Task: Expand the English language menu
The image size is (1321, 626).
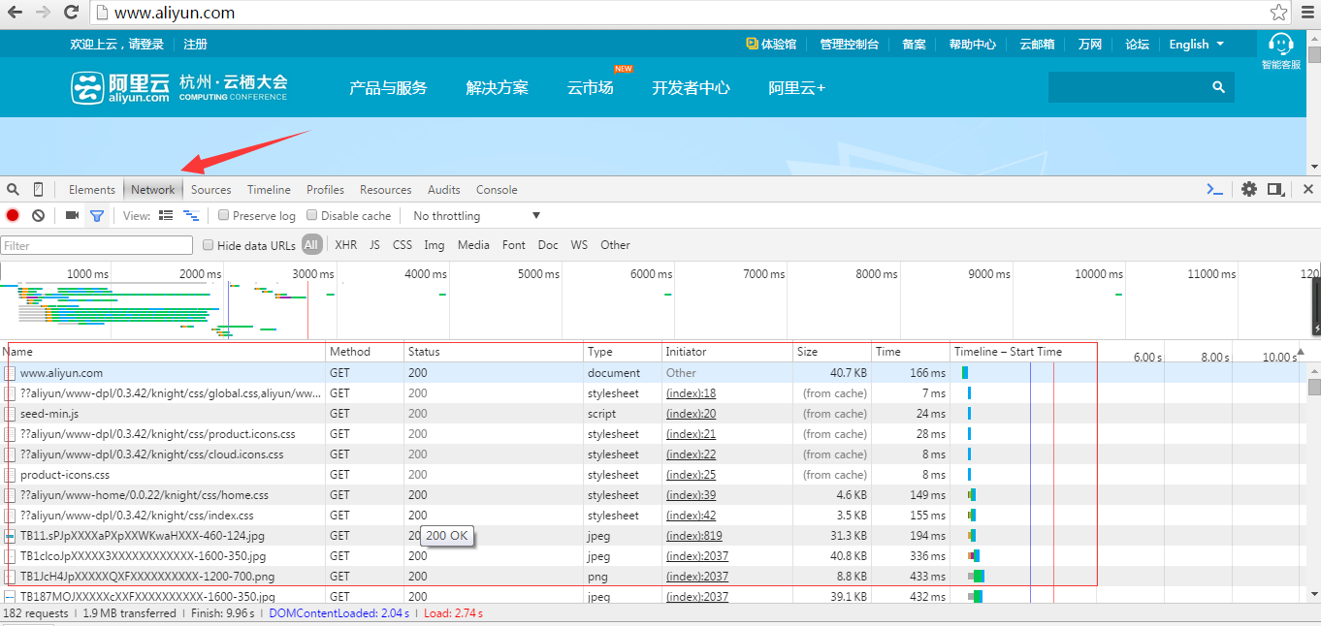Action: click(x=1196, y=44)
